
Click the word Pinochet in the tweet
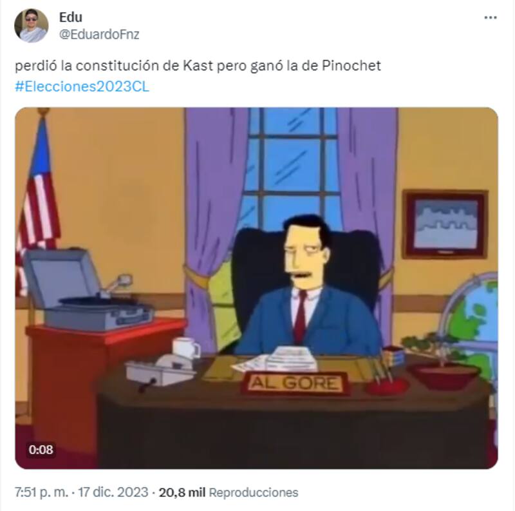pos(351,66)
